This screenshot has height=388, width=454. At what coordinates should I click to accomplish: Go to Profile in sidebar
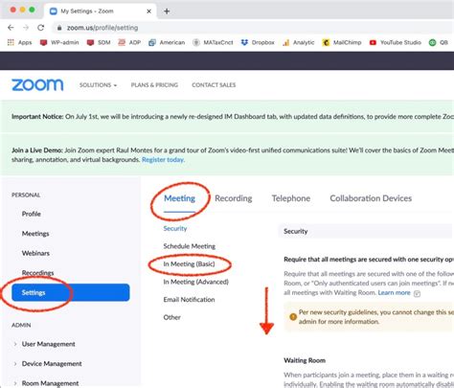[32, 214]
